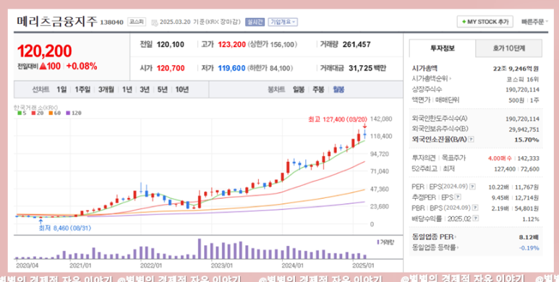
Task: Click the 최저 8,460 (08/31) chart marker
Action: tap(64, 228)
